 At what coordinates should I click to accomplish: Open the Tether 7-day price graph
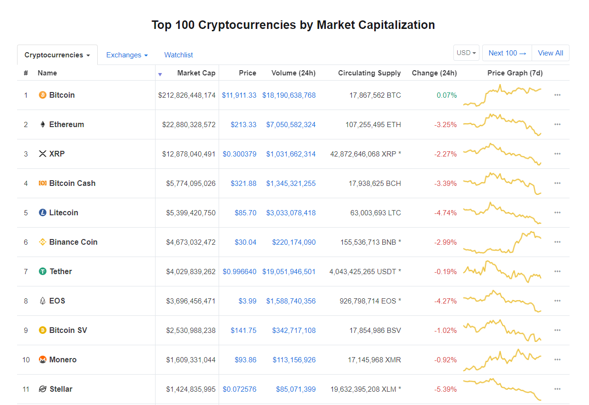pos(502,272)
